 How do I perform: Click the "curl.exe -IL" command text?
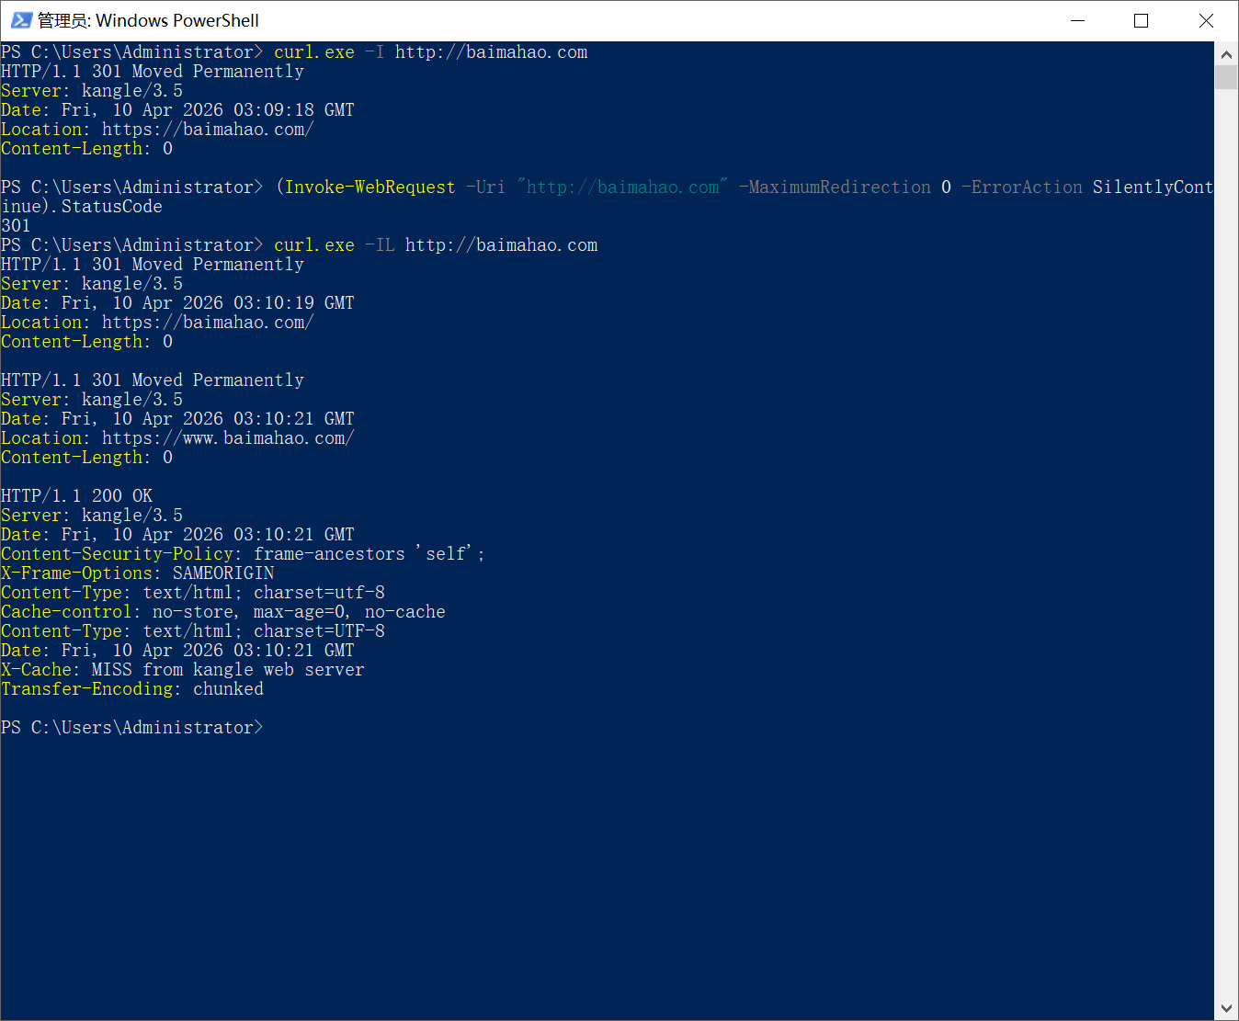334,245
